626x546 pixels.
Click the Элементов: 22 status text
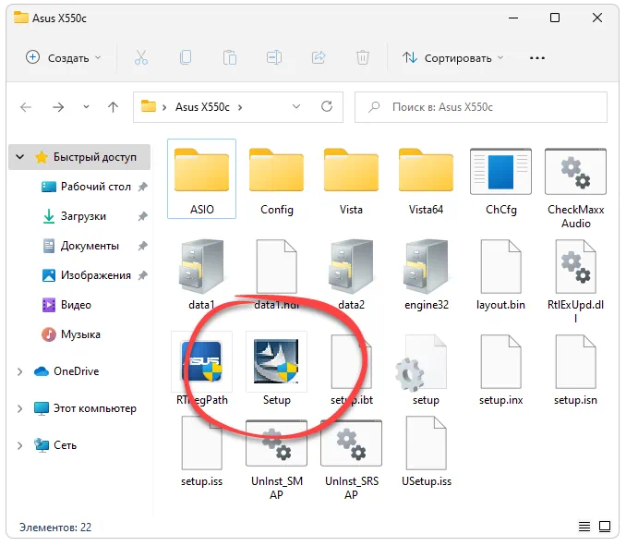[x=55, y=528]
